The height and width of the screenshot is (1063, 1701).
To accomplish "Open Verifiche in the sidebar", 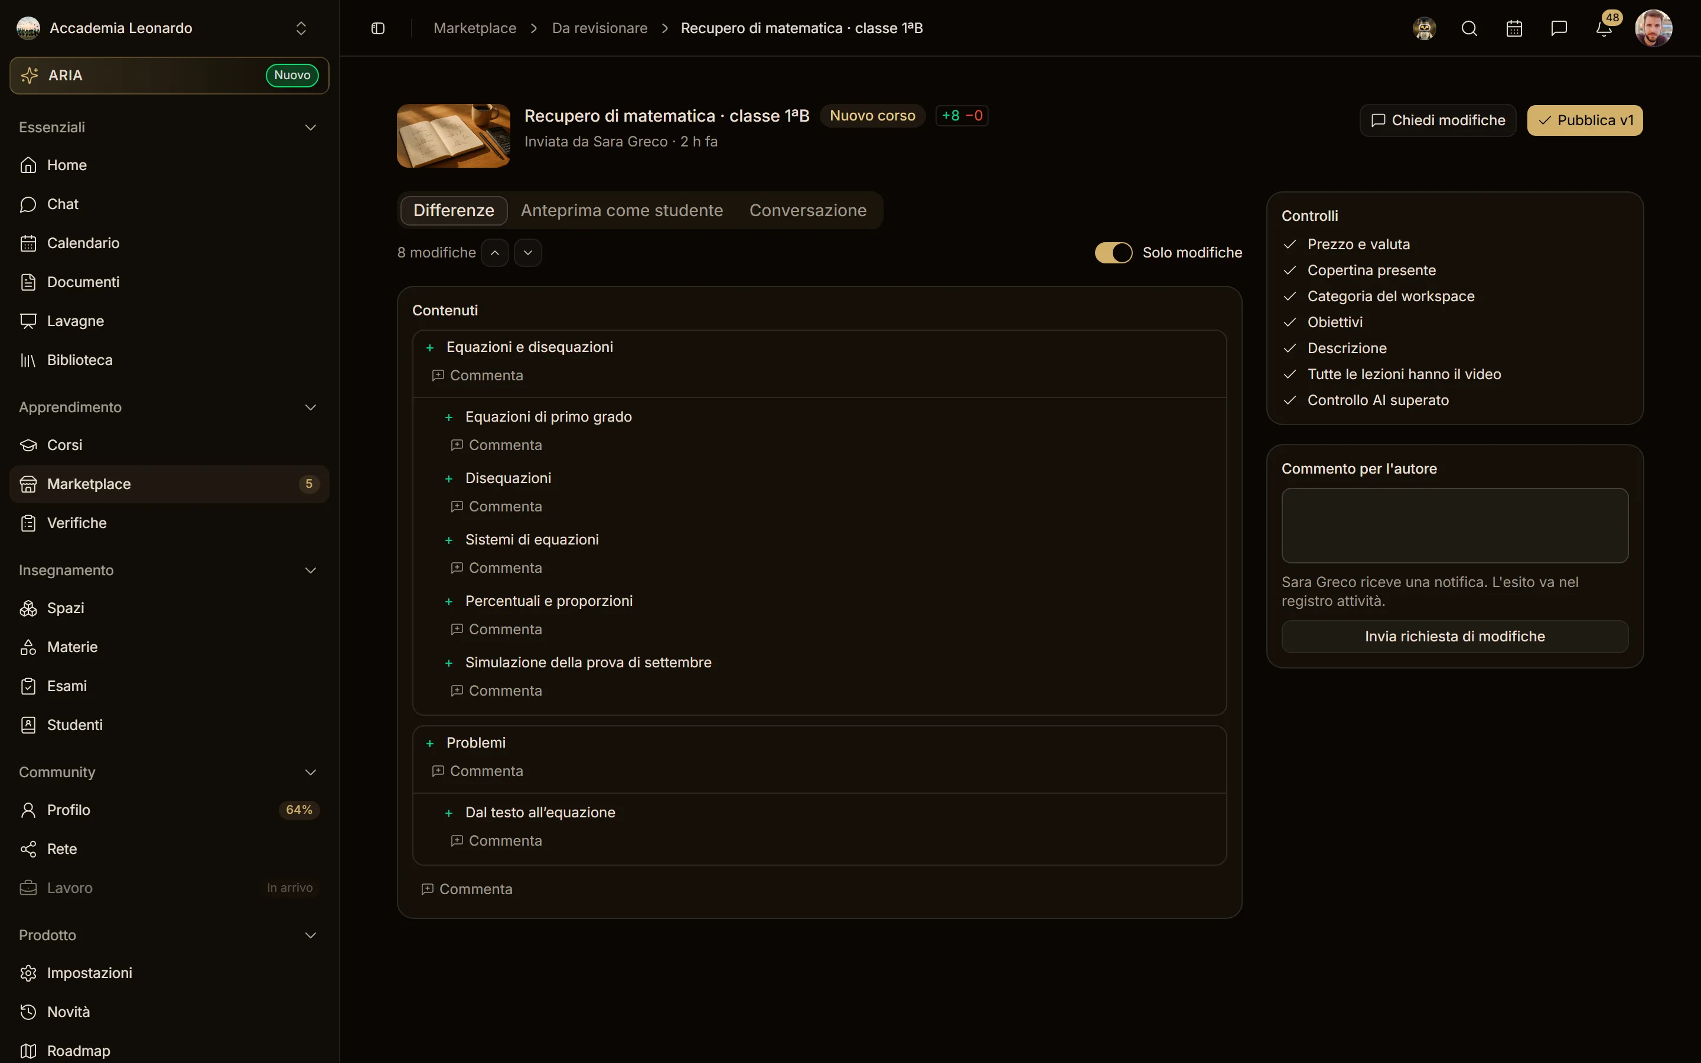I will pos(170,523).
